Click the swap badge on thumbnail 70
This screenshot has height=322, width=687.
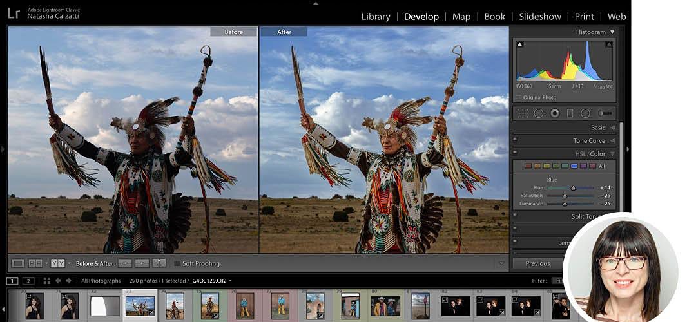pos(30,297)
